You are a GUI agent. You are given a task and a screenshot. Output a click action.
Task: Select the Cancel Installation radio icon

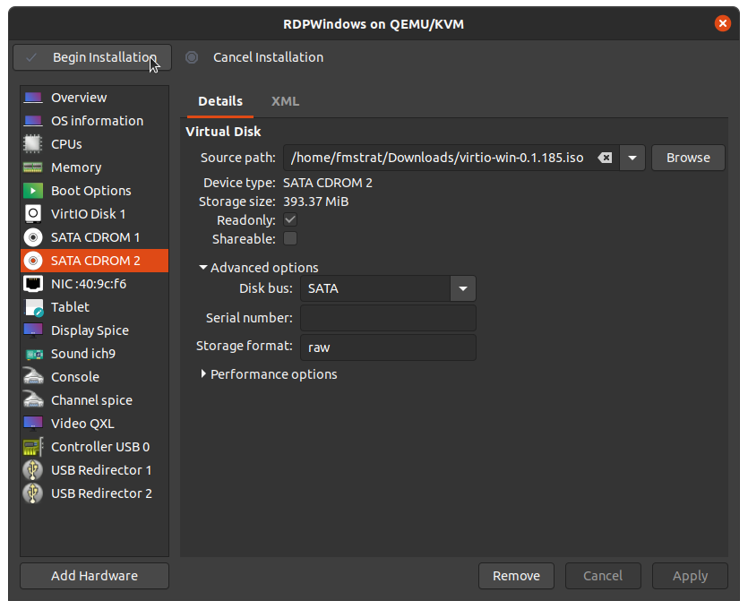pos(192,57)
